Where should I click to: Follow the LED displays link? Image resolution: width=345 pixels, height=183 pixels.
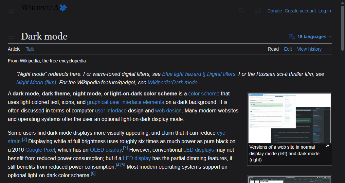coord(198,150)
